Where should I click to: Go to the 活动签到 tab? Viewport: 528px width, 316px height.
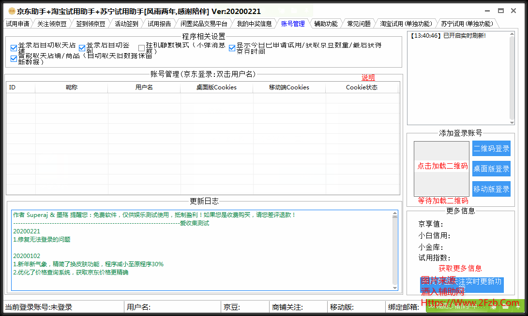[x=126, y=24]
